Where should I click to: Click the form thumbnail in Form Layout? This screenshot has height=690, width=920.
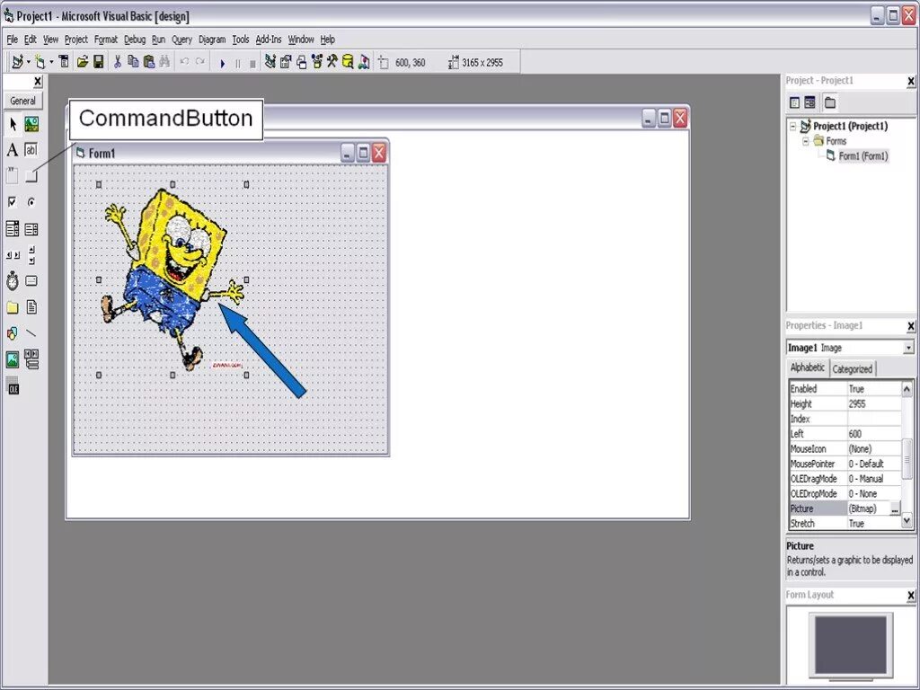point(852,644)
